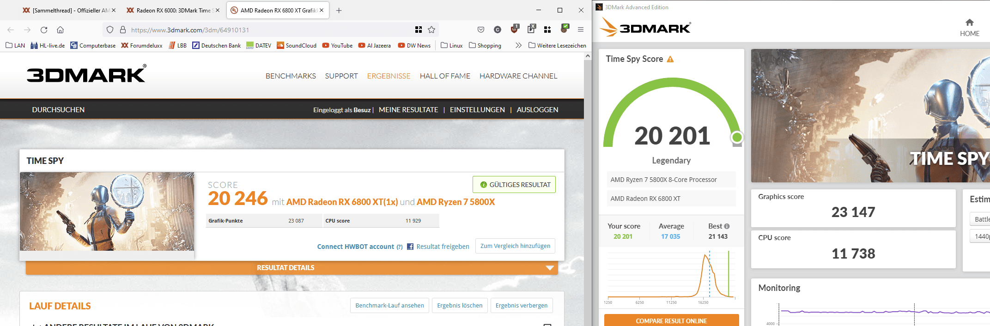
Task: Show more bookmarks via double chevron
Action: [518, 45]
